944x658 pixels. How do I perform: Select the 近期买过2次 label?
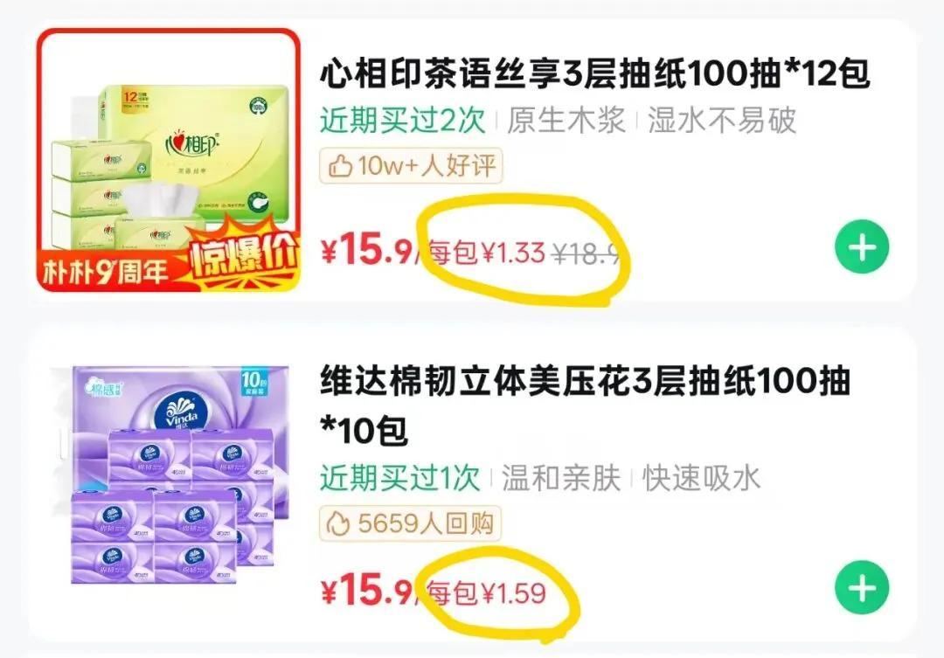click(x=402, y=121)
